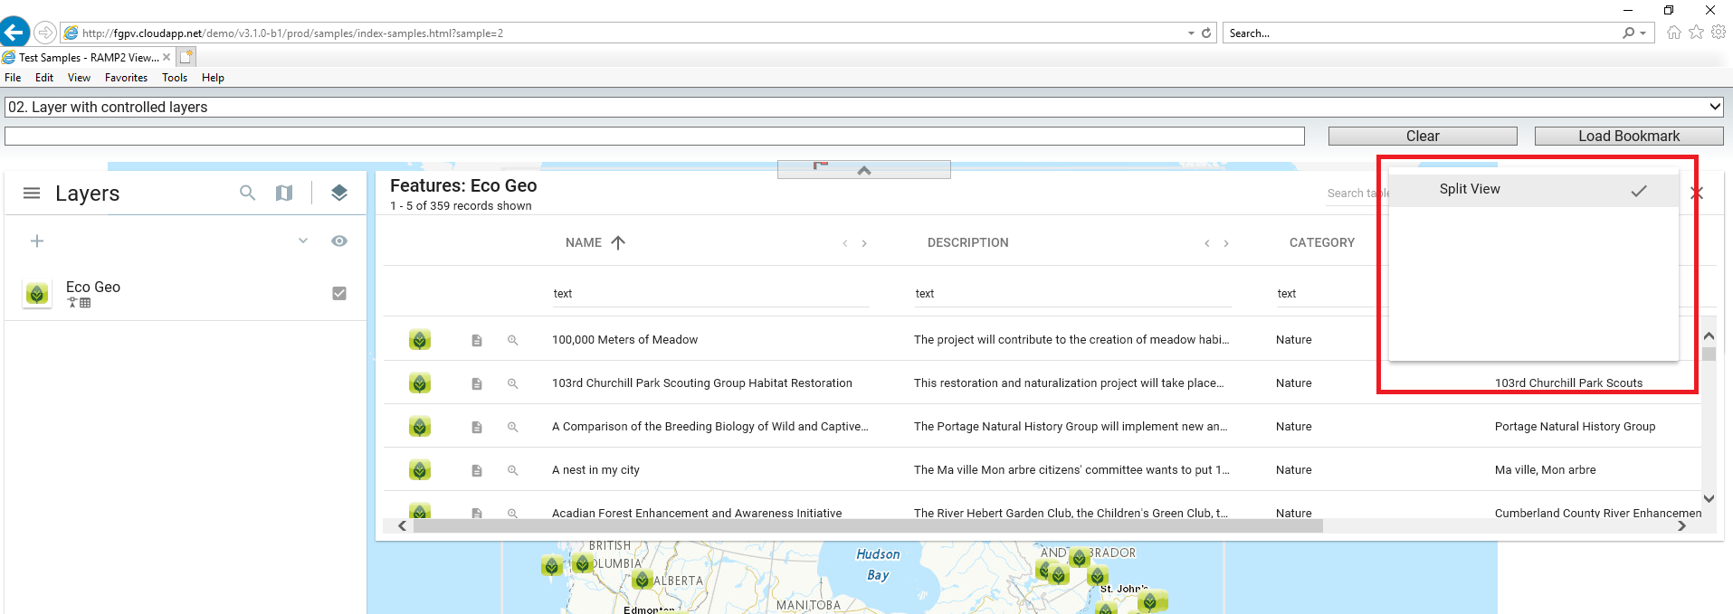Close the Test Samples browser tab
Image resolution: width=1733 pixels, height=614 pixels.
point(167,57)
